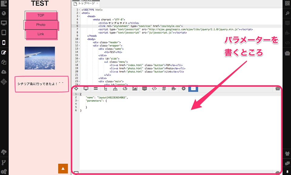Open the puzzle piece icon in right sidebar

pos(287,33)
